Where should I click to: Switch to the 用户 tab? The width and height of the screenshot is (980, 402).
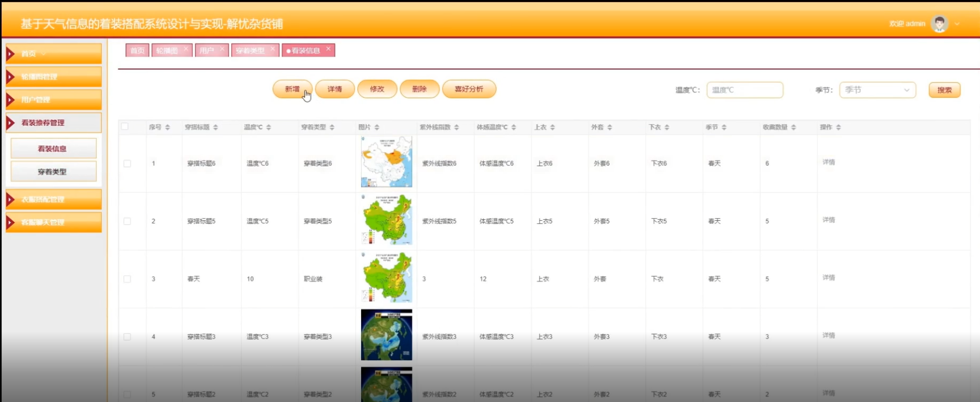(206, 51)
